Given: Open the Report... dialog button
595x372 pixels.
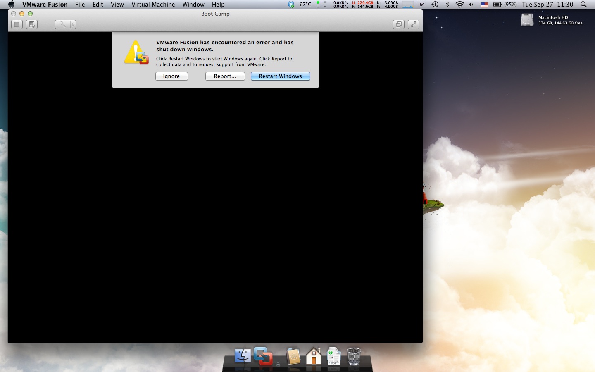Looking at the screenshot, I should click(x=225, y=76).
